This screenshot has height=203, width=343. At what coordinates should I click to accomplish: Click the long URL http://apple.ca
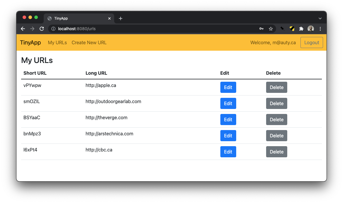click(x=101, y=86)
